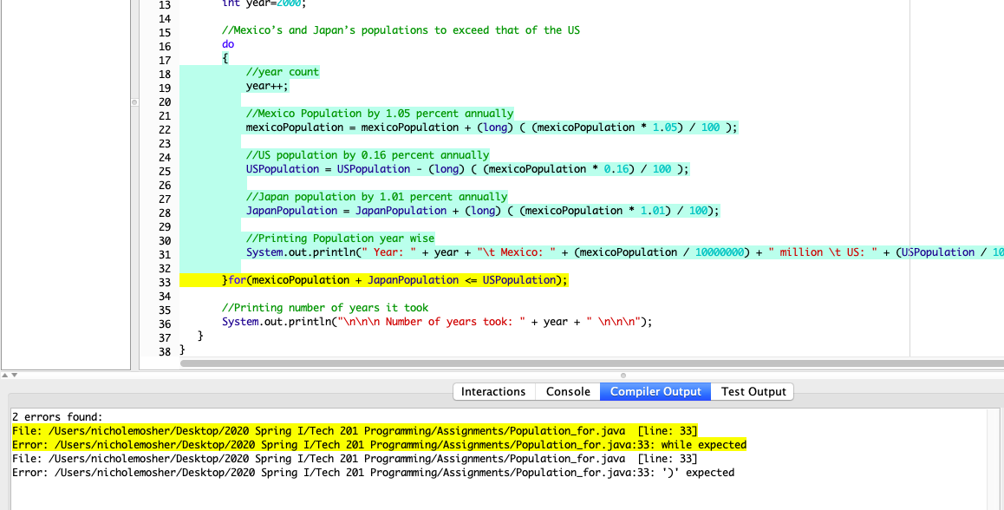Click the 'int year=2000;' declaration
The width and height of the screenshot is (1004, 510).
point(264,3)
